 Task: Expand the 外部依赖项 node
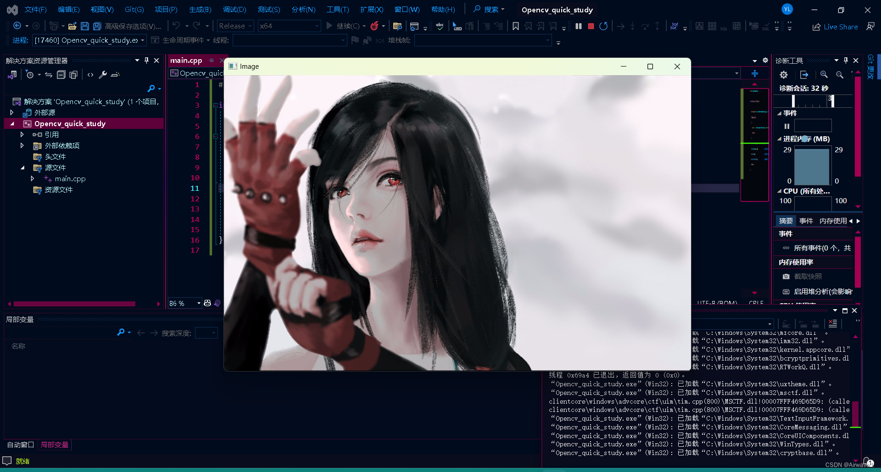(22, 145)
